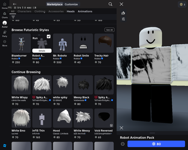188x150 pixels.
Task: Switch to the Customize tab
Action: click(x=71, y=4)
